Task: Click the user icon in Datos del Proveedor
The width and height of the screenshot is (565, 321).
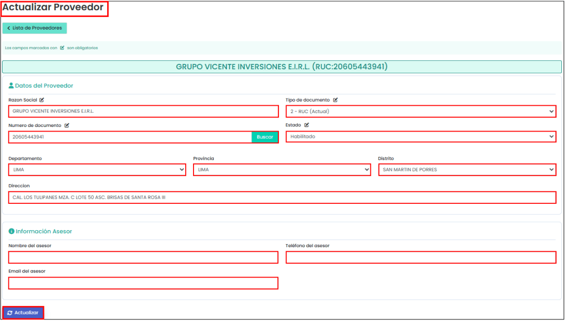Action: pyautogui.click(x=11, y=86)
